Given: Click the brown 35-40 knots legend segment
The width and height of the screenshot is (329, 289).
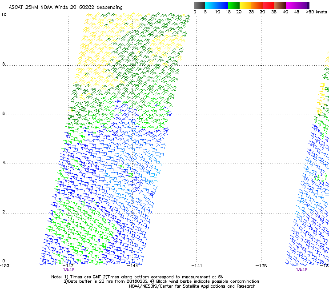Looking at the screenshot, I should click(280, 5).
